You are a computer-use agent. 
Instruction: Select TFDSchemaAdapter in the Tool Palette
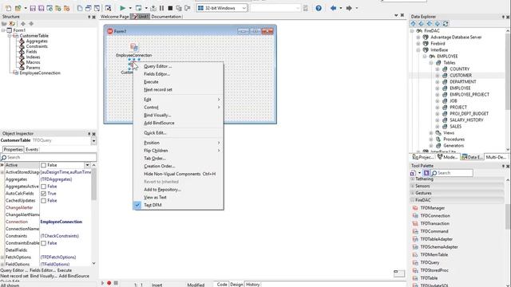click(x=438, y=247)
